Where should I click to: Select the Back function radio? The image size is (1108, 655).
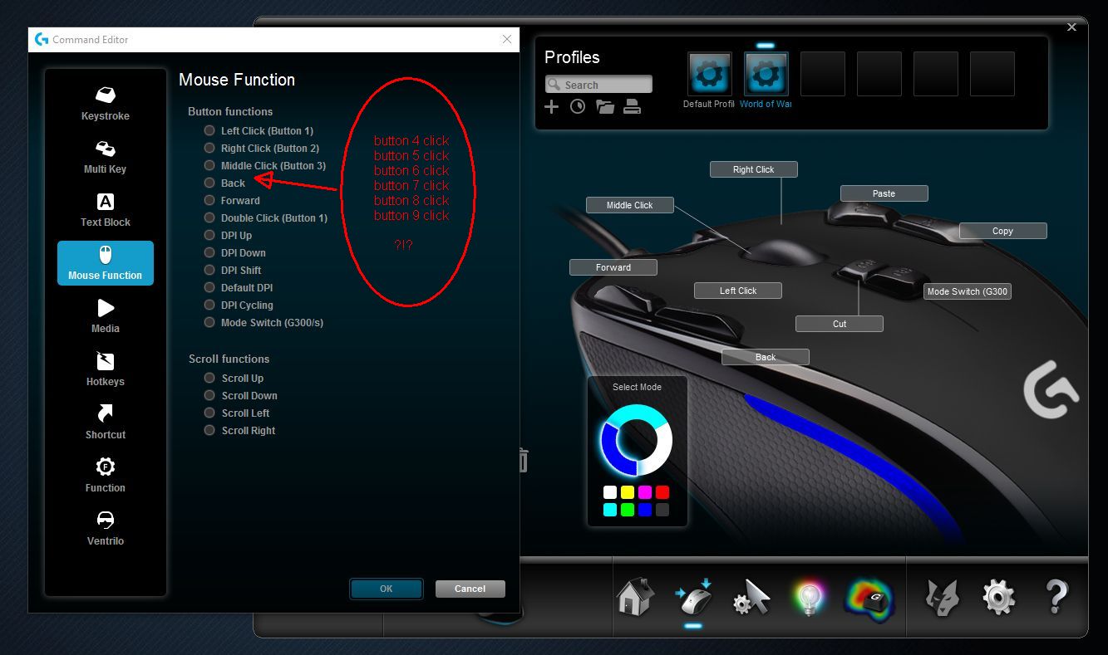209,183
